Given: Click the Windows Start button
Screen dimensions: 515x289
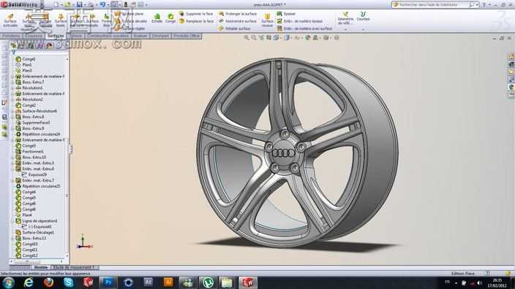Looking at the screenshot, I should [9, 282].
